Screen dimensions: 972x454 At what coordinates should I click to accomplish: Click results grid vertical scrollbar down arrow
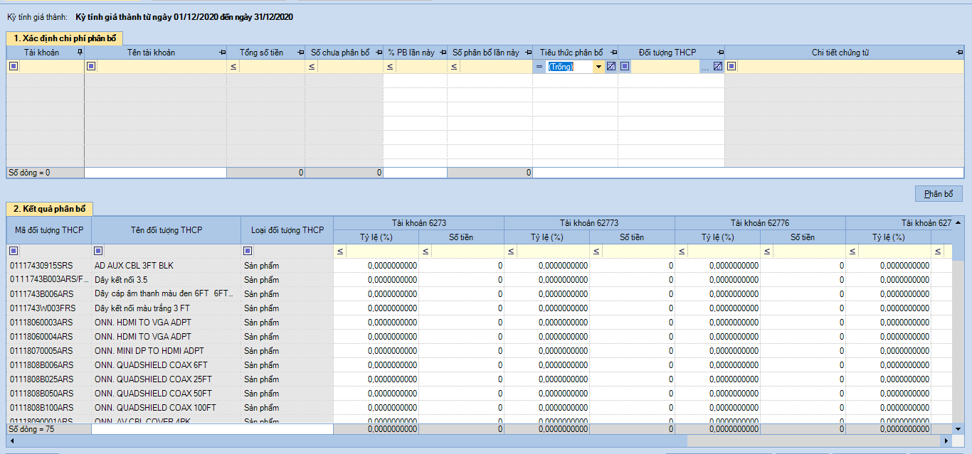[x=958, y=429]
